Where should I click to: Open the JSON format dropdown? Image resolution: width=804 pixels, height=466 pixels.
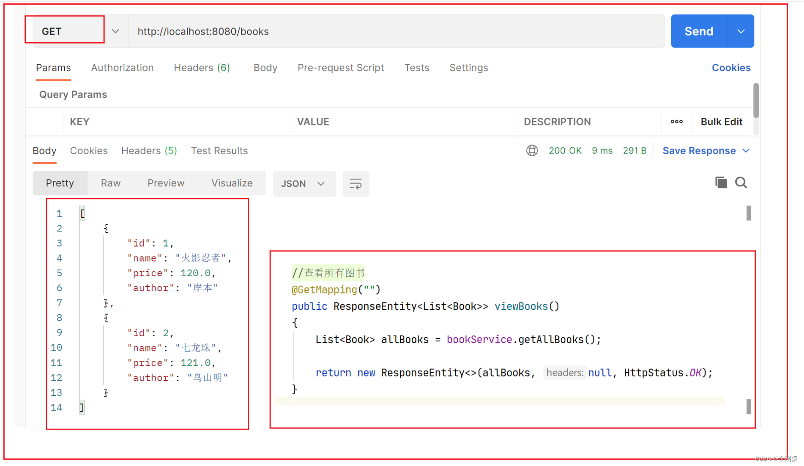tap(304, 184)
